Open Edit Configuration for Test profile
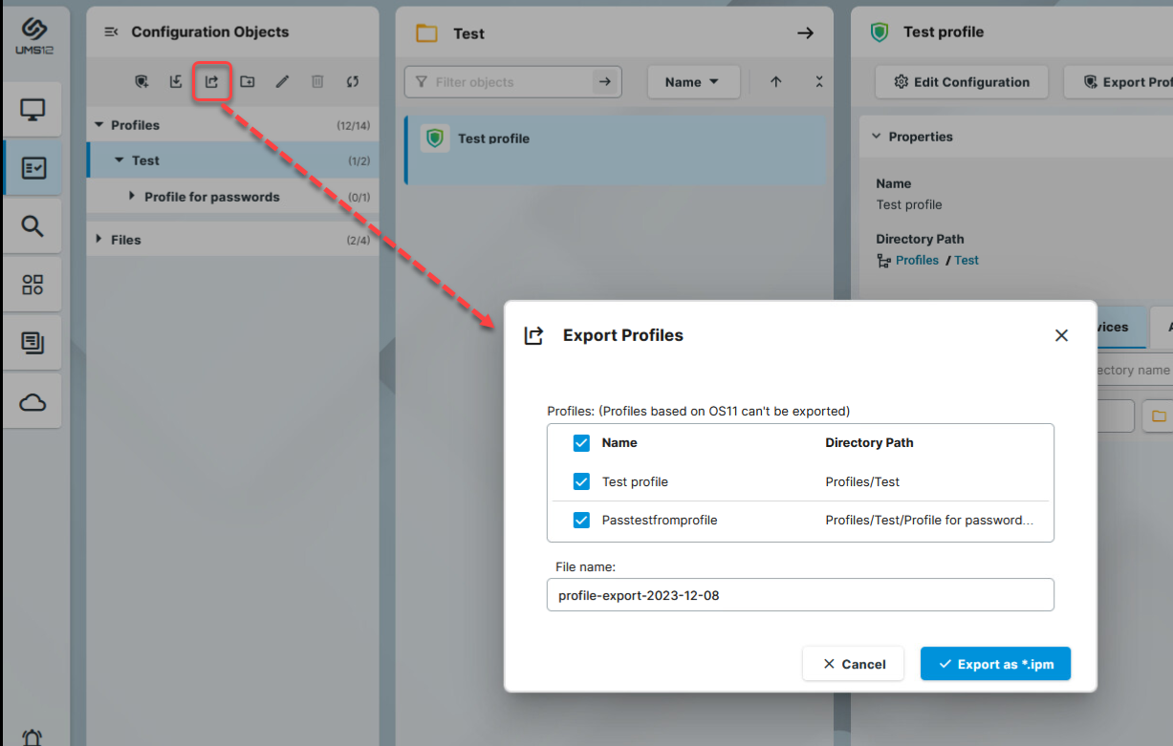This screenshot has height=746, width=1173. [x=961, y=82]
